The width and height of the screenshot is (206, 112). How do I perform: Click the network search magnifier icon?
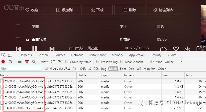34,62
